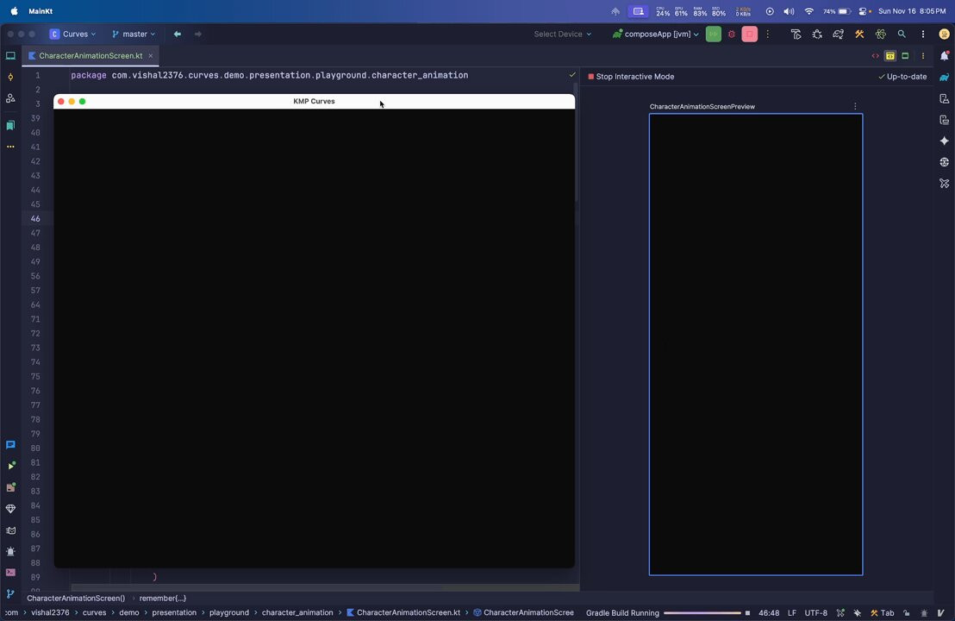Viewport: 955px width, 621px height.
Task: Open the Logcat cat icon panel
Action: [x=10, y=530]
